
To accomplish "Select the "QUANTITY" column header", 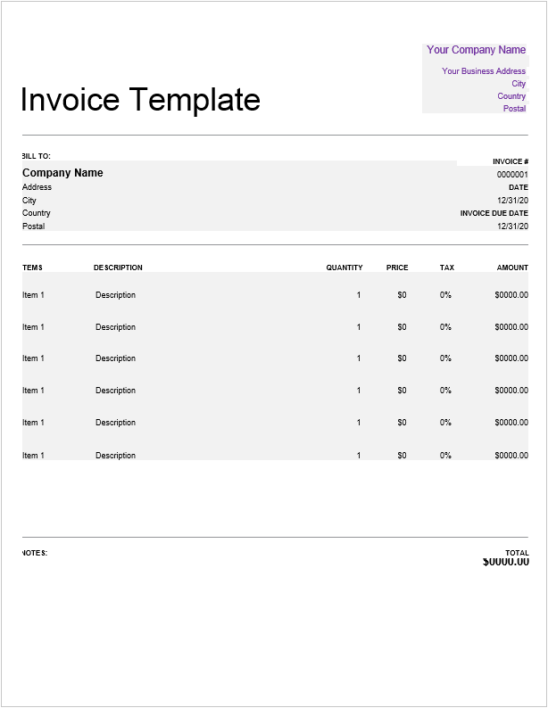I will pyautogui.click(x=345, y=268).
